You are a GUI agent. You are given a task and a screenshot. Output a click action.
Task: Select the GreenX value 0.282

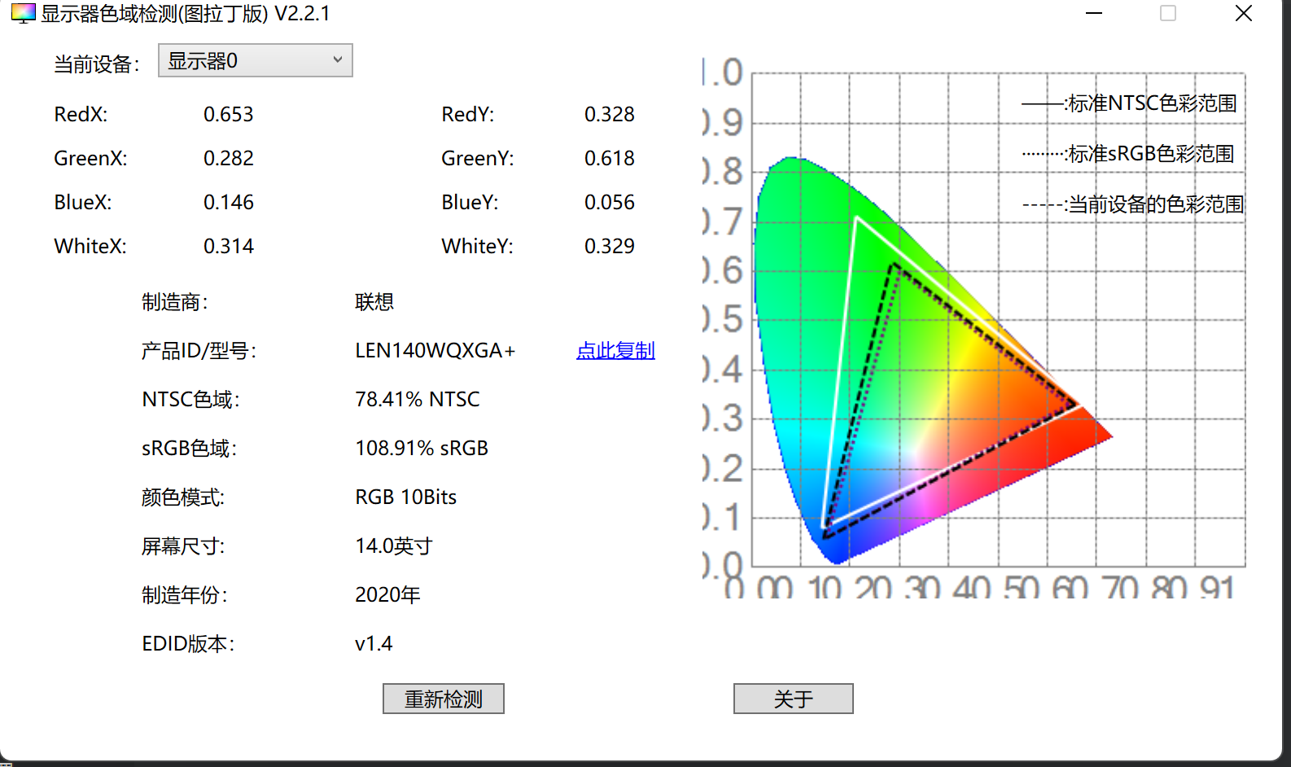click(229, 159)
